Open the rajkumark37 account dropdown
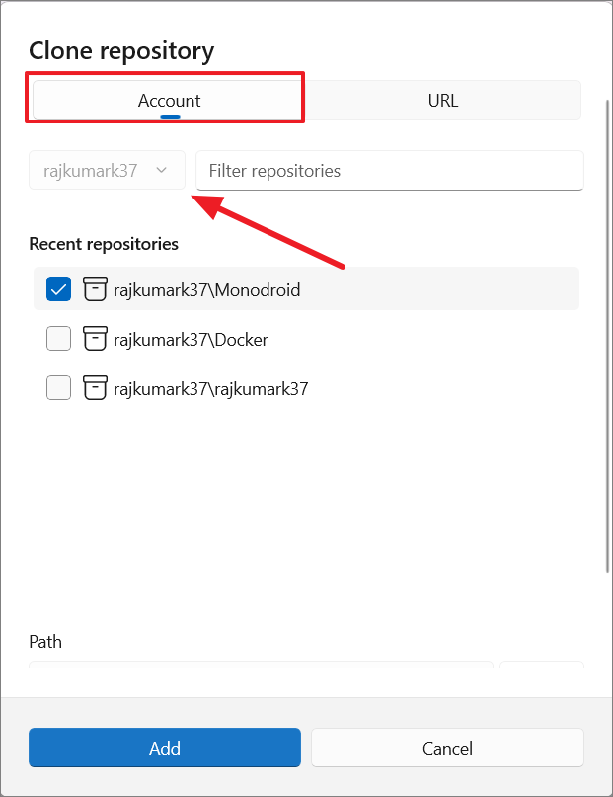The width and height of the screenshot is (613, 797). pos(104,170)
